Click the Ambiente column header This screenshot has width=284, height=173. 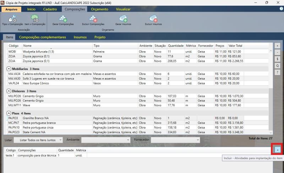[146, 46]
